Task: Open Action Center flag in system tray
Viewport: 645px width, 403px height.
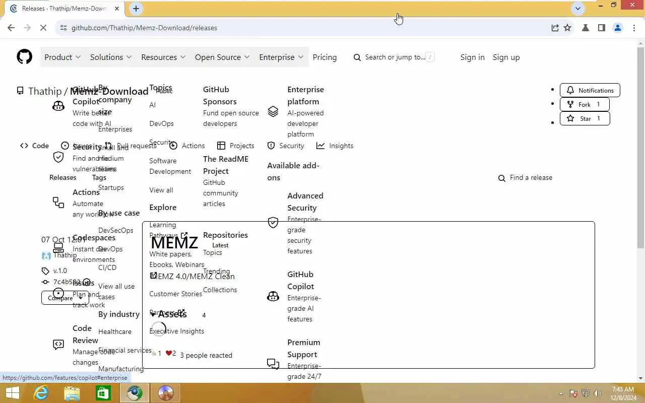Action: (573, 393)
